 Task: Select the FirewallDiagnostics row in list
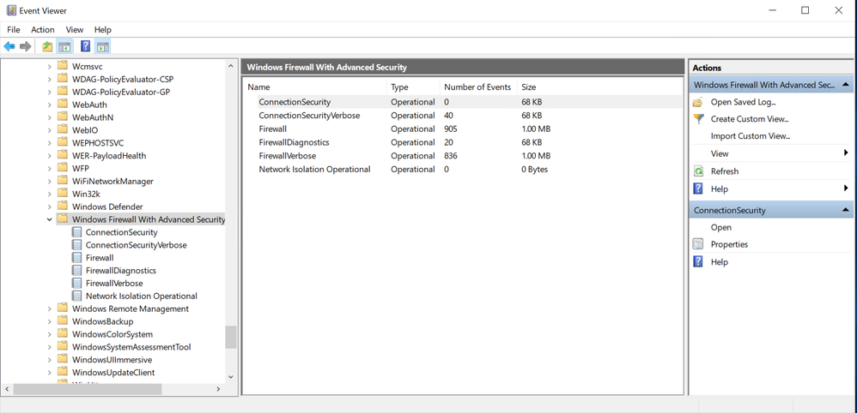coord(462,142)
